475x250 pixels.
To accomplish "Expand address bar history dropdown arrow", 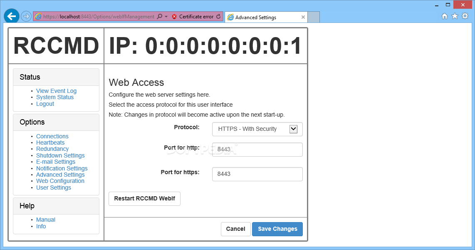I will click(x=166, y=17).
